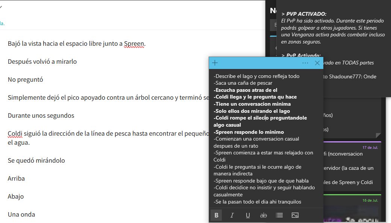Viewport: 391px width, 223px height.
Task: Open the sticky note three-dot menu
Action: click(x=305, y=63)
